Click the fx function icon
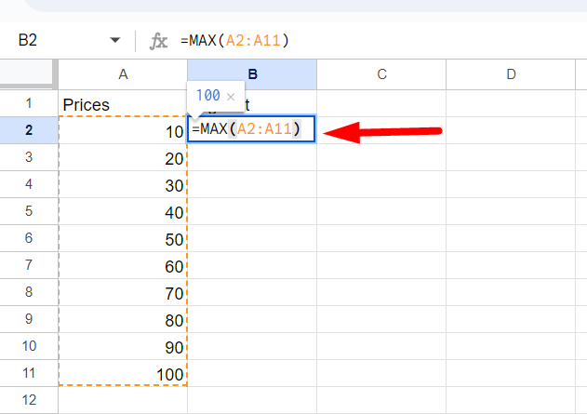This screenshot has height=414, width=587. 159,40
